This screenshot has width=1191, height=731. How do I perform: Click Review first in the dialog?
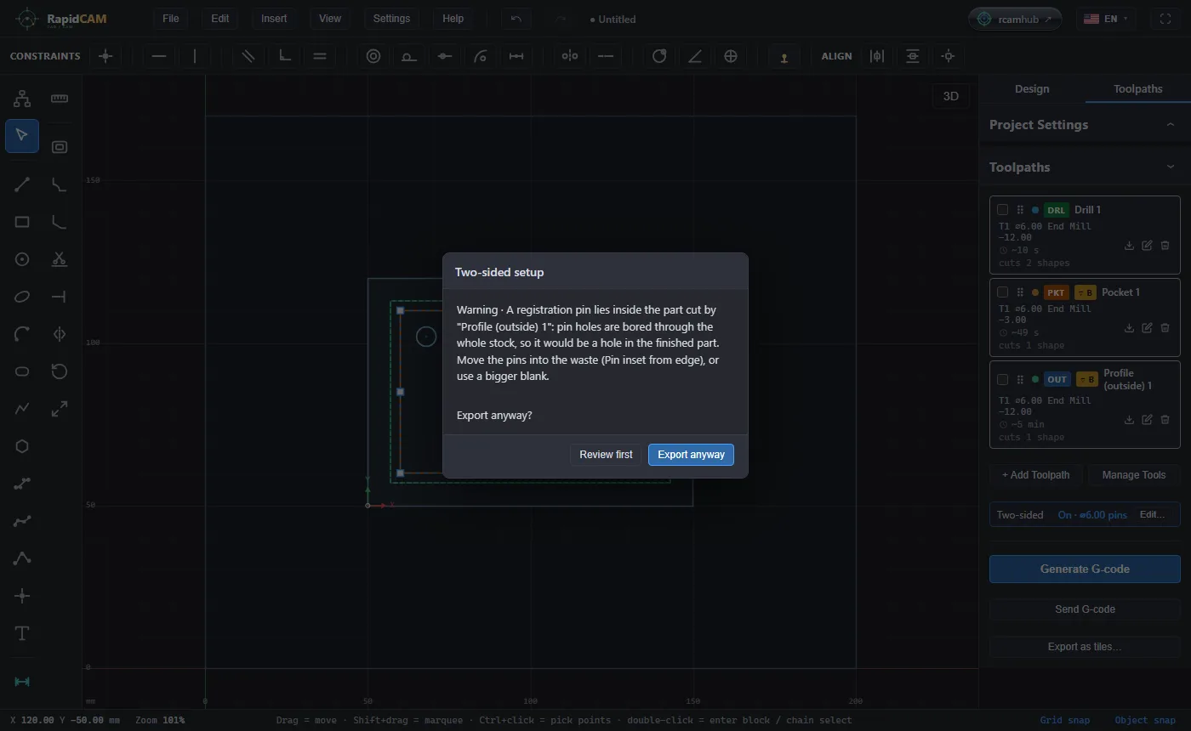coord(606,455)
